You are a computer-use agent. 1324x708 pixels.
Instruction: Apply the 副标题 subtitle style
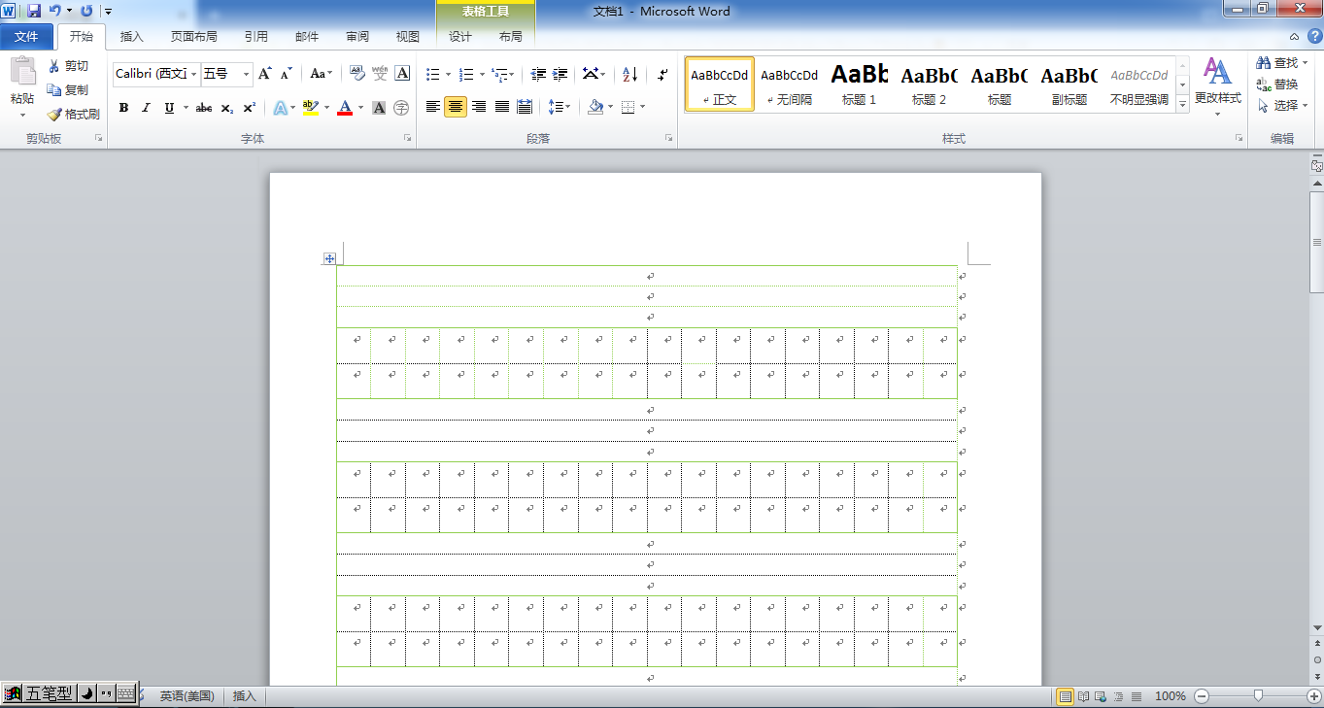pos(1069,84)
